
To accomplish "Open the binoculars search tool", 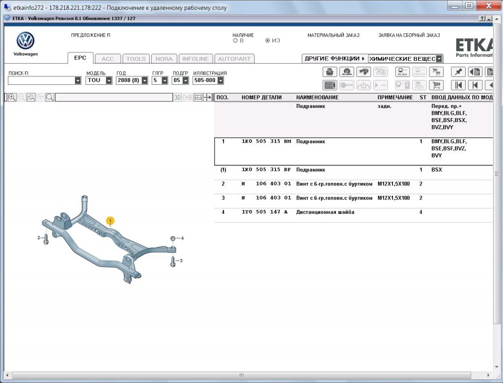I will pyautogui.click(x=363, y=72).
